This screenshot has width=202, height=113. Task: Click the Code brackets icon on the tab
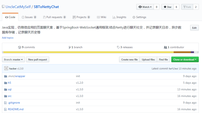(7, 17)
